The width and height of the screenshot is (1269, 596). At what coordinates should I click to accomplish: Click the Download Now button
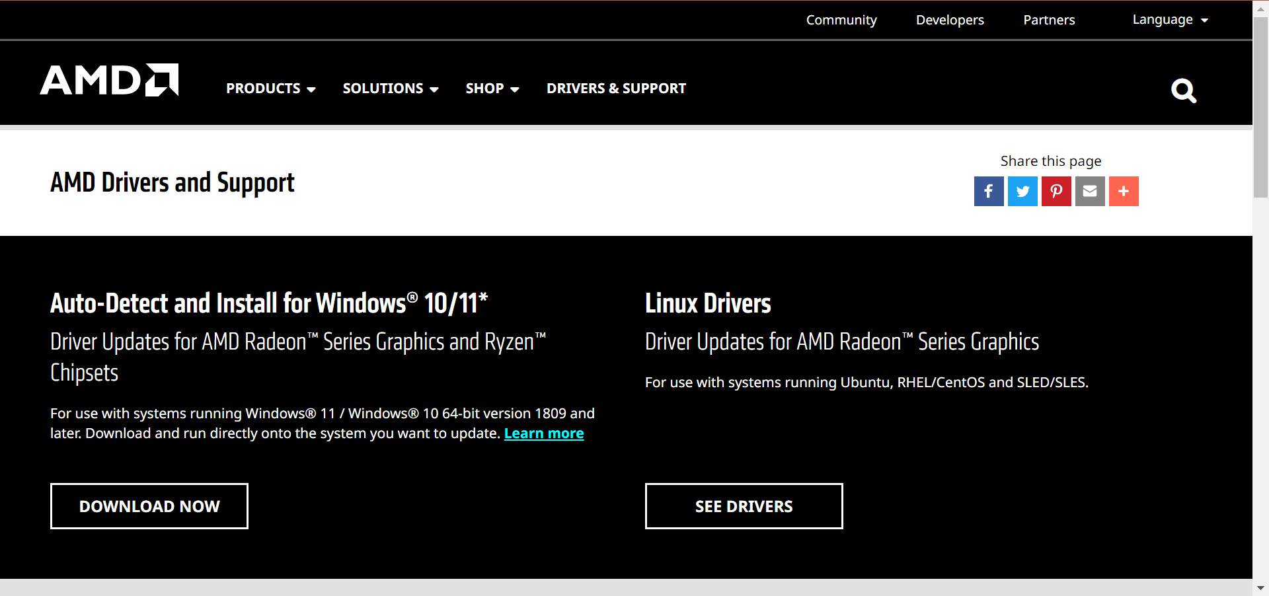click(x=149, y=506)
